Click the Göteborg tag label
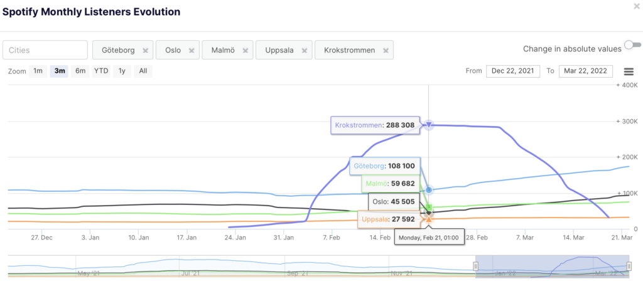The image size is (643, 289). (x=118, y=50)
